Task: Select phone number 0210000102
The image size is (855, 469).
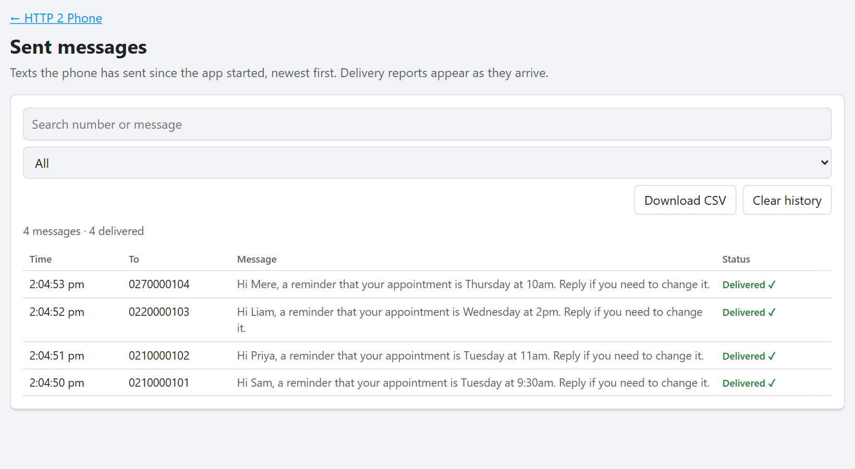Action: [x=159, y=356]
